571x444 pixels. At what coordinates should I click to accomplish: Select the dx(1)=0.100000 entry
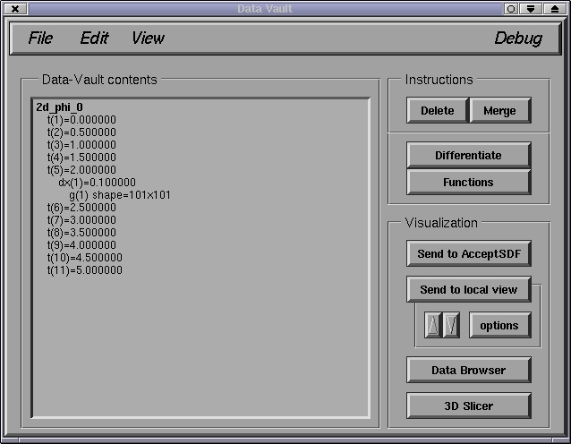pyautogui.click(x=97, y=183)
